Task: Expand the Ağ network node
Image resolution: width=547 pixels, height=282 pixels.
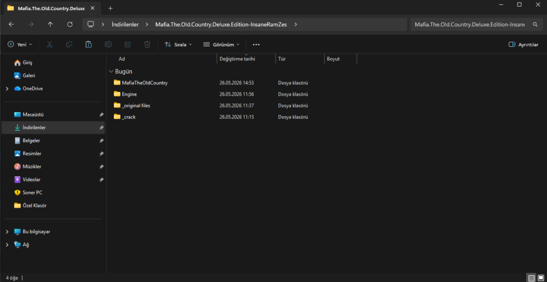Action: [7, 245]
